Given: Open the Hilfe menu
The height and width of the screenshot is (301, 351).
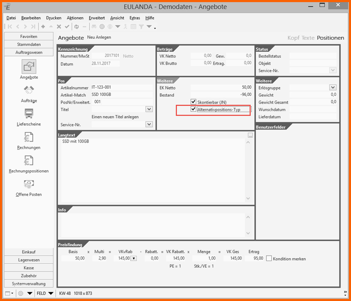Looking at the screenshot, I should [150, 18].
